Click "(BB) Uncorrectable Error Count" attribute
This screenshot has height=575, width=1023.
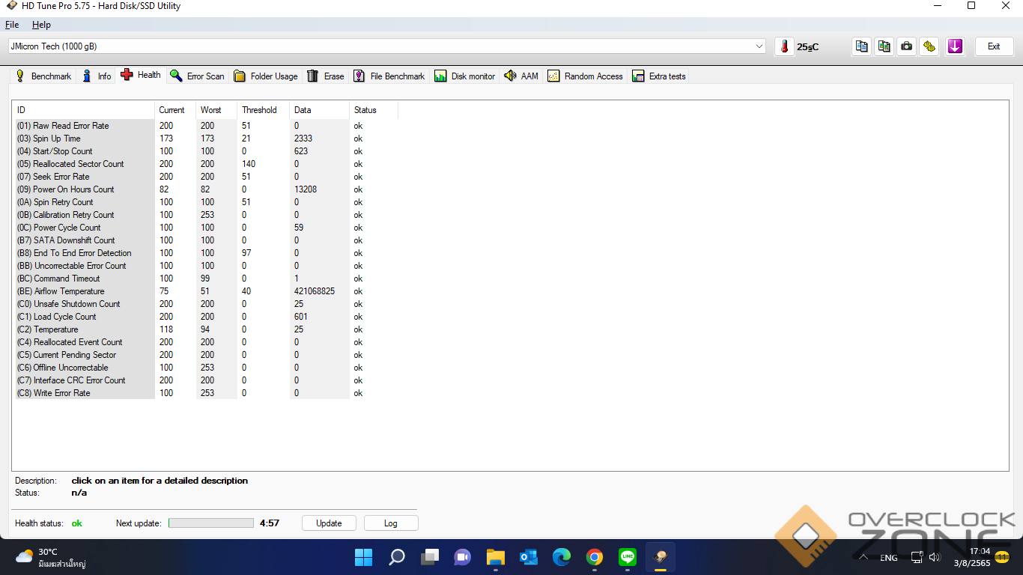(x=206, y=266)
